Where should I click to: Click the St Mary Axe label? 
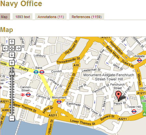(100, 56)
